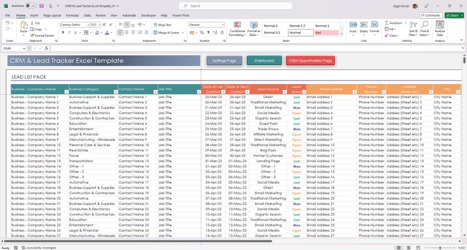
Task: Increase font size with larger A
Action: [104, 25]
